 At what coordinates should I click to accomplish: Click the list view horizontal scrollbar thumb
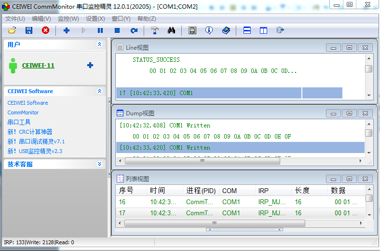pyautogui.click(x=215, y=223)
